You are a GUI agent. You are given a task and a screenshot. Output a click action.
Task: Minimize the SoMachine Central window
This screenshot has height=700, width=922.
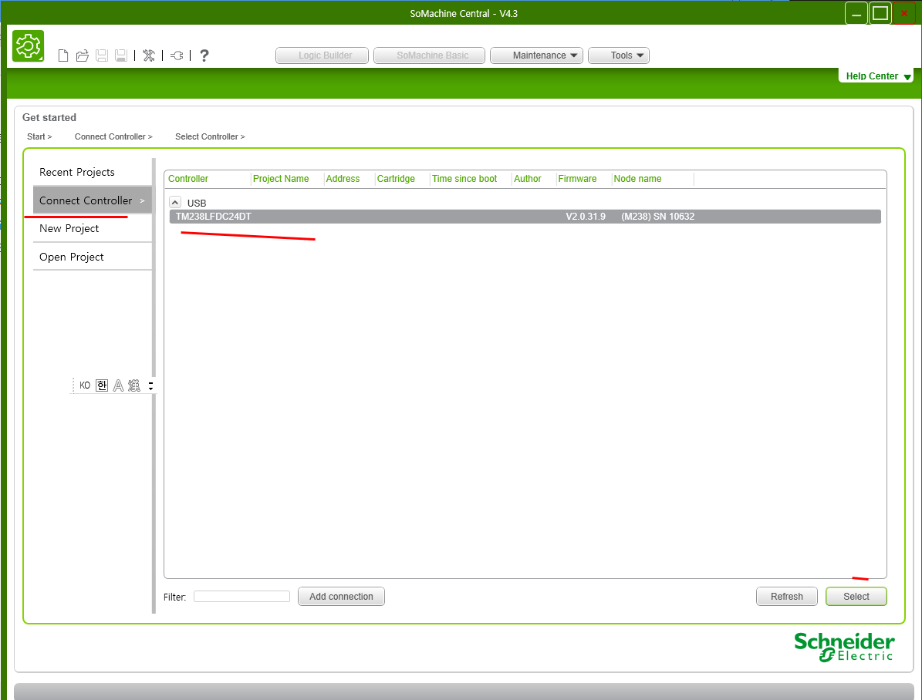coord(856,14)
